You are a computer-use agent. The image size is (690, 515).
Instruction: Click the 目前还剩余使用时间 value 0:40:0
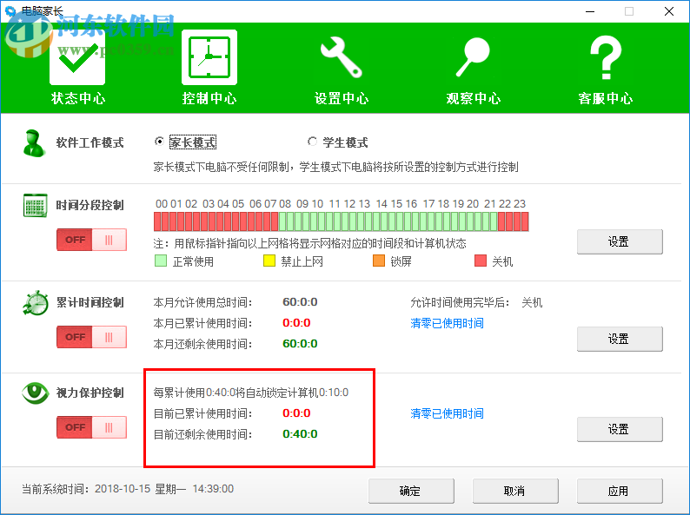[x=300, y=434]
